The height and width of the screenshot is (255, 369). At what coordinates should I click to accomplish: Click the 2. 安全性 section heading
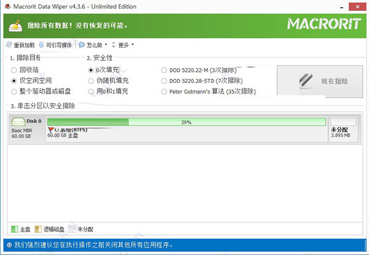click(100, 58)
